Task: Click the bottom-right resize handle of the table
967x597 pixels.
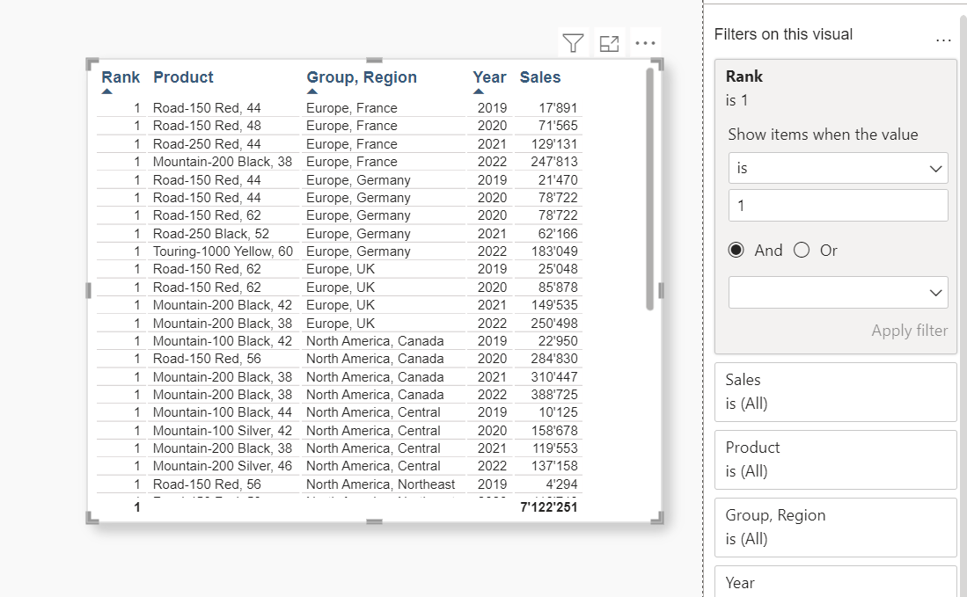Action: pyautogui.click(x=658, y=518)
